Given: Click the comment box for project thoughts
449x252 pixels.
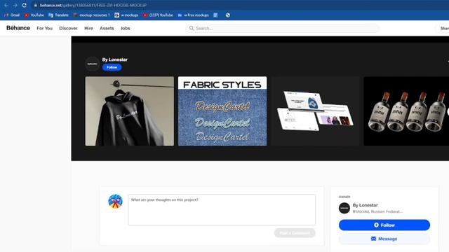Looking at the screenshot, I should coord(222,210).
